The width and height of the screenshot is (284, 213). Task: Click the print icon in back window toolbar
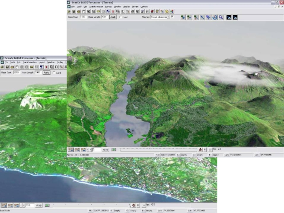pos(12,67)
